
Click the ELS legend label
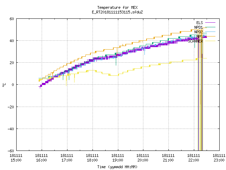(200, 23)
